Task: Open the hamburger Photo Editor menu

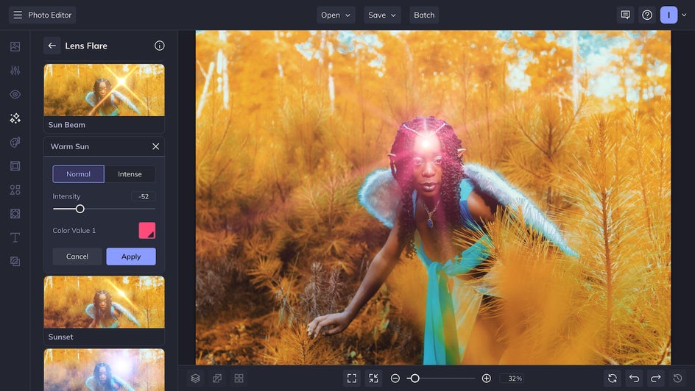Action: [42, 15]
